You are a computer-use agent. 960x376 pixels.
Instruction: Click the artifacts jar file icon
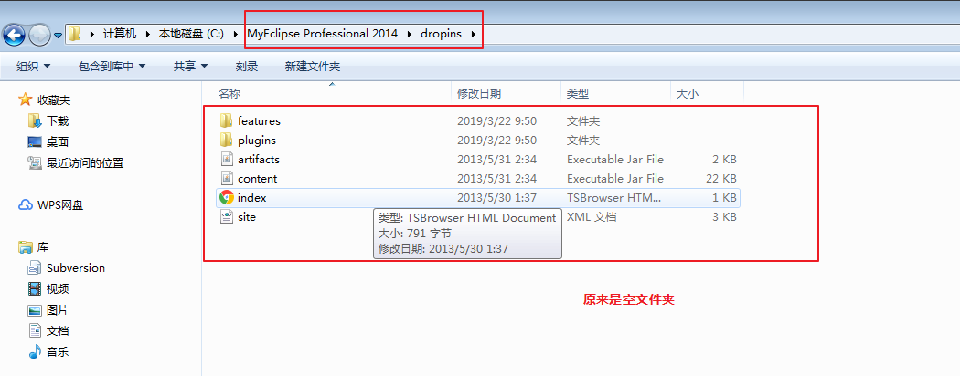click(x=227, y=159)
